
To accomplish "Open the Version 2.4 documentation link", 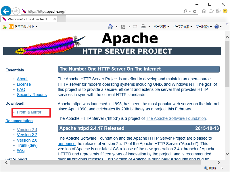I will pos(27,130).
